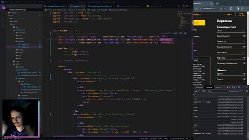This screenshot has height=140, width=249.
Task: Click the Крафт skill progress bar
Action: point(231,76)
